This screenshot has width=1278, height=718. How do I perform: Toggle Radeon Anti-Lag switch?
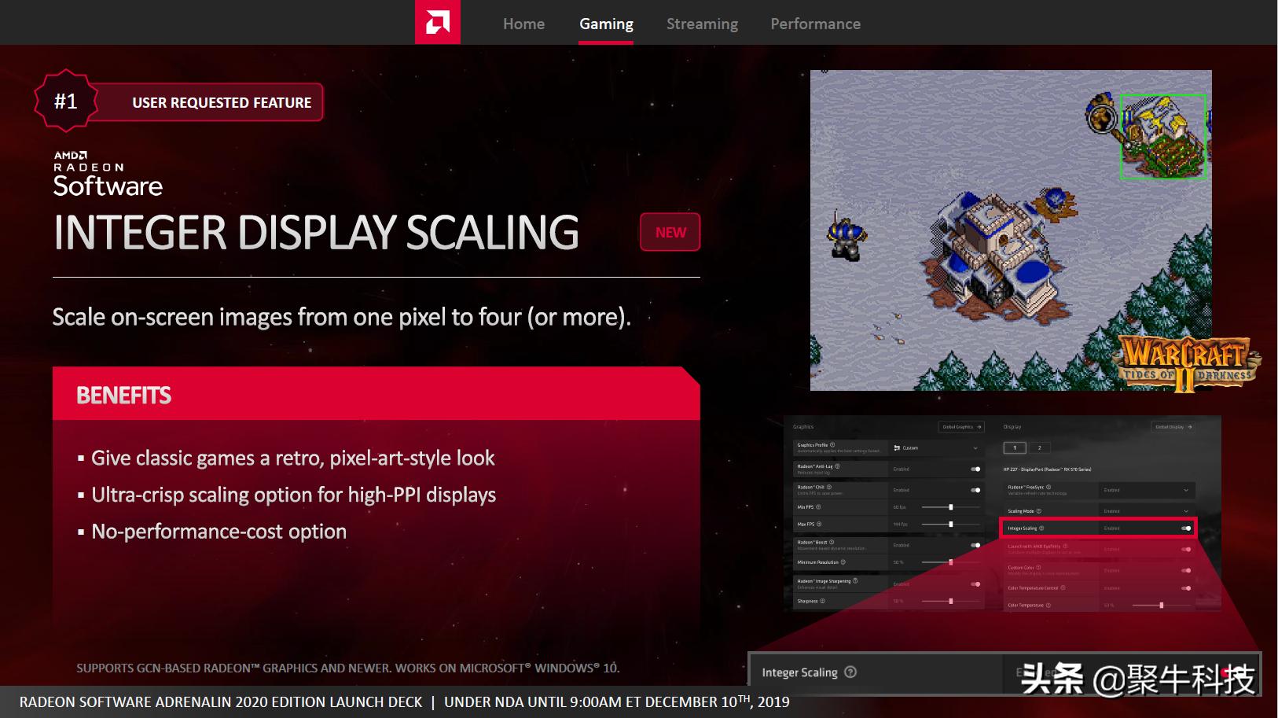pos(975,469)
